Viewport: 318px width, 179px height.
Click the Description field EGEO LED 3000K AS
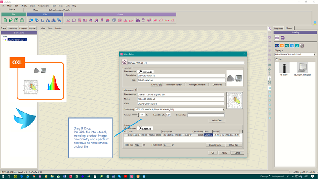(181, 76)
